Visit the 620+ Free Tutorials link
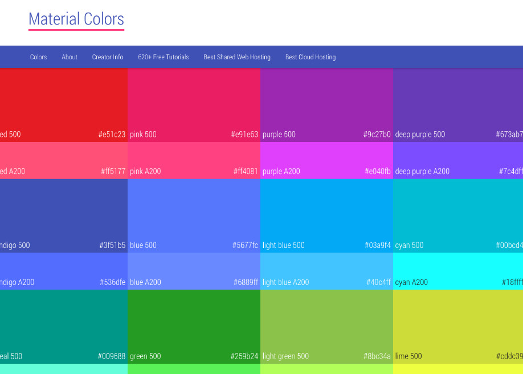523x374 pixels. click(164, 57)
